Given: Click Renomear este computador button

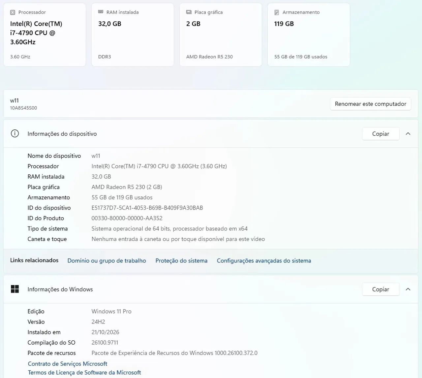Looking at the screenshot, I should (371, 104).
